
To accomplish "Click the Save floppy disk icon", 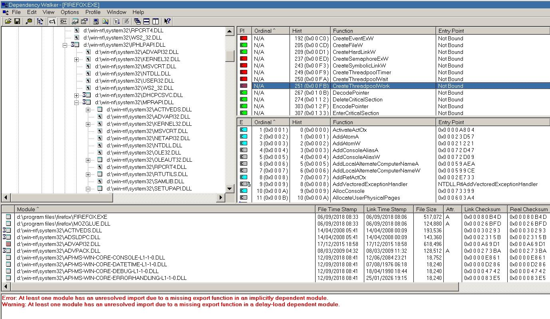I will (17, 22).
